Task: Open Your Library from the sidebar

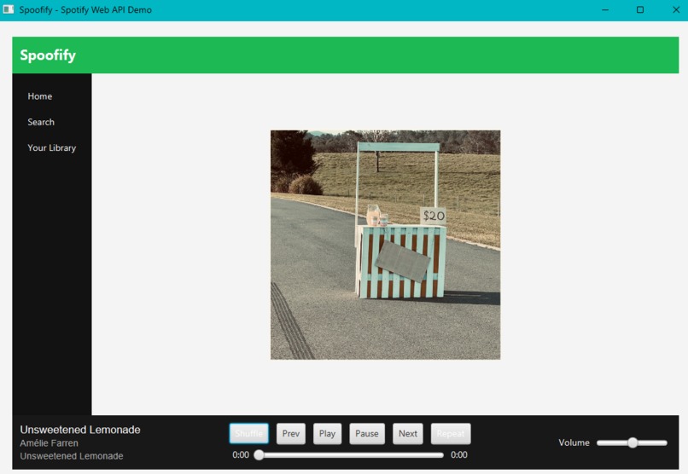Action: pyautogui.click(x=52, y=148)
